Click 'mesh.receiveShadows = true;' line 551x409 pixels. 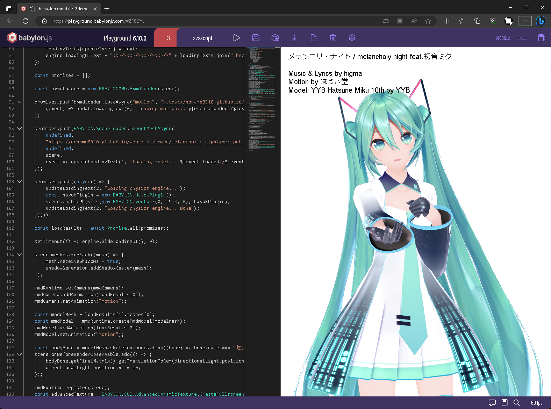(83, 261)
